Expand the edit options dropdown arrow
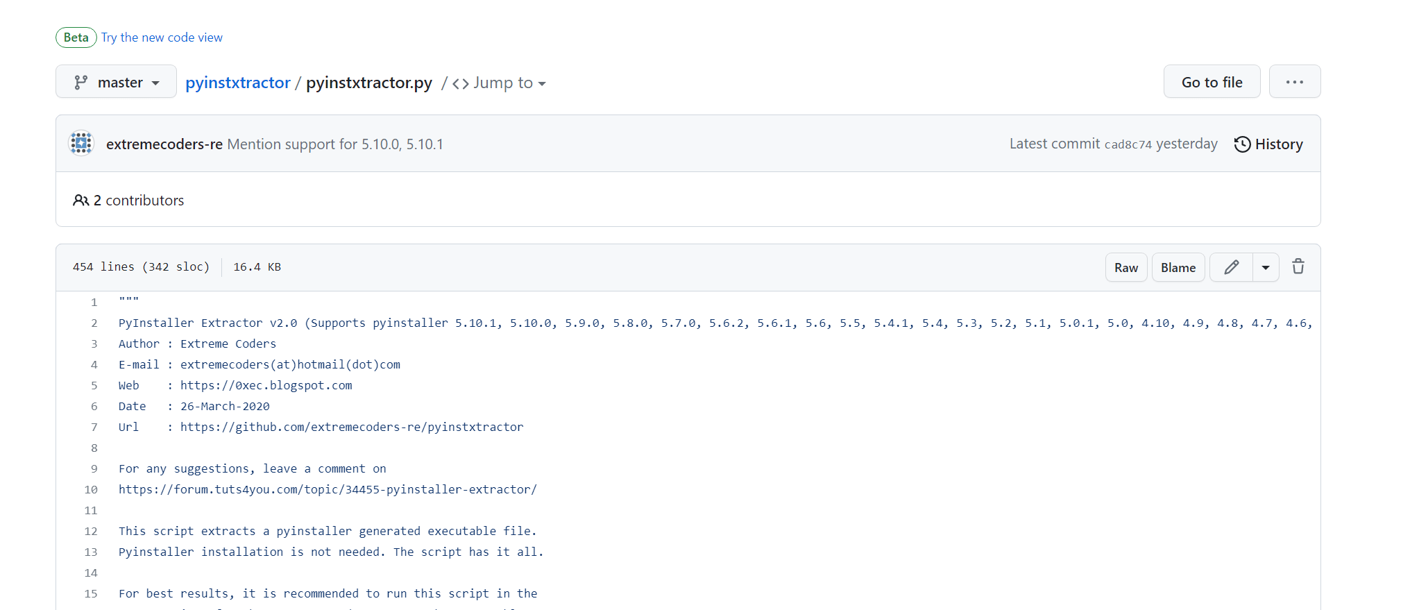 (1266, 267)
